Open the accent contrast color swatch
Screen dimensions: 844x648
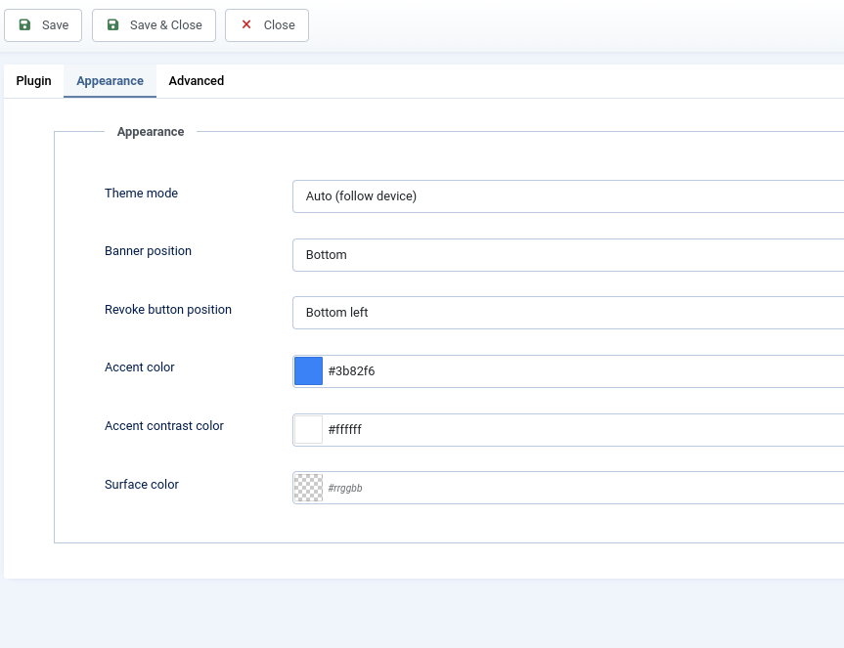pos(307,429)
